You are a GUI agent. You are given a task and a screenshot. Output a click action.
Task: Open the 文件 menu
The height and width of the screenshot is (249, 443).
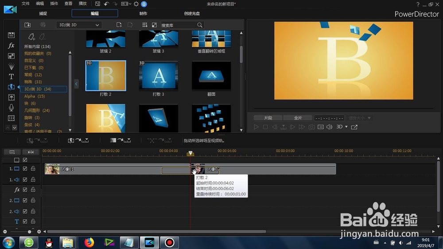click(26, 4)
